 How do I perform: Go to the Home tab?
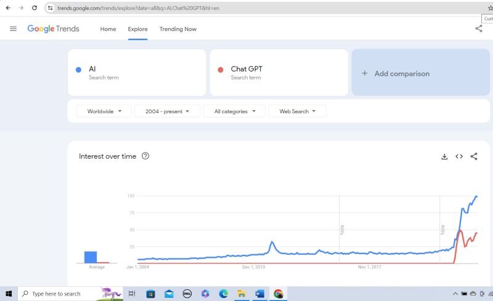point(108,29)
